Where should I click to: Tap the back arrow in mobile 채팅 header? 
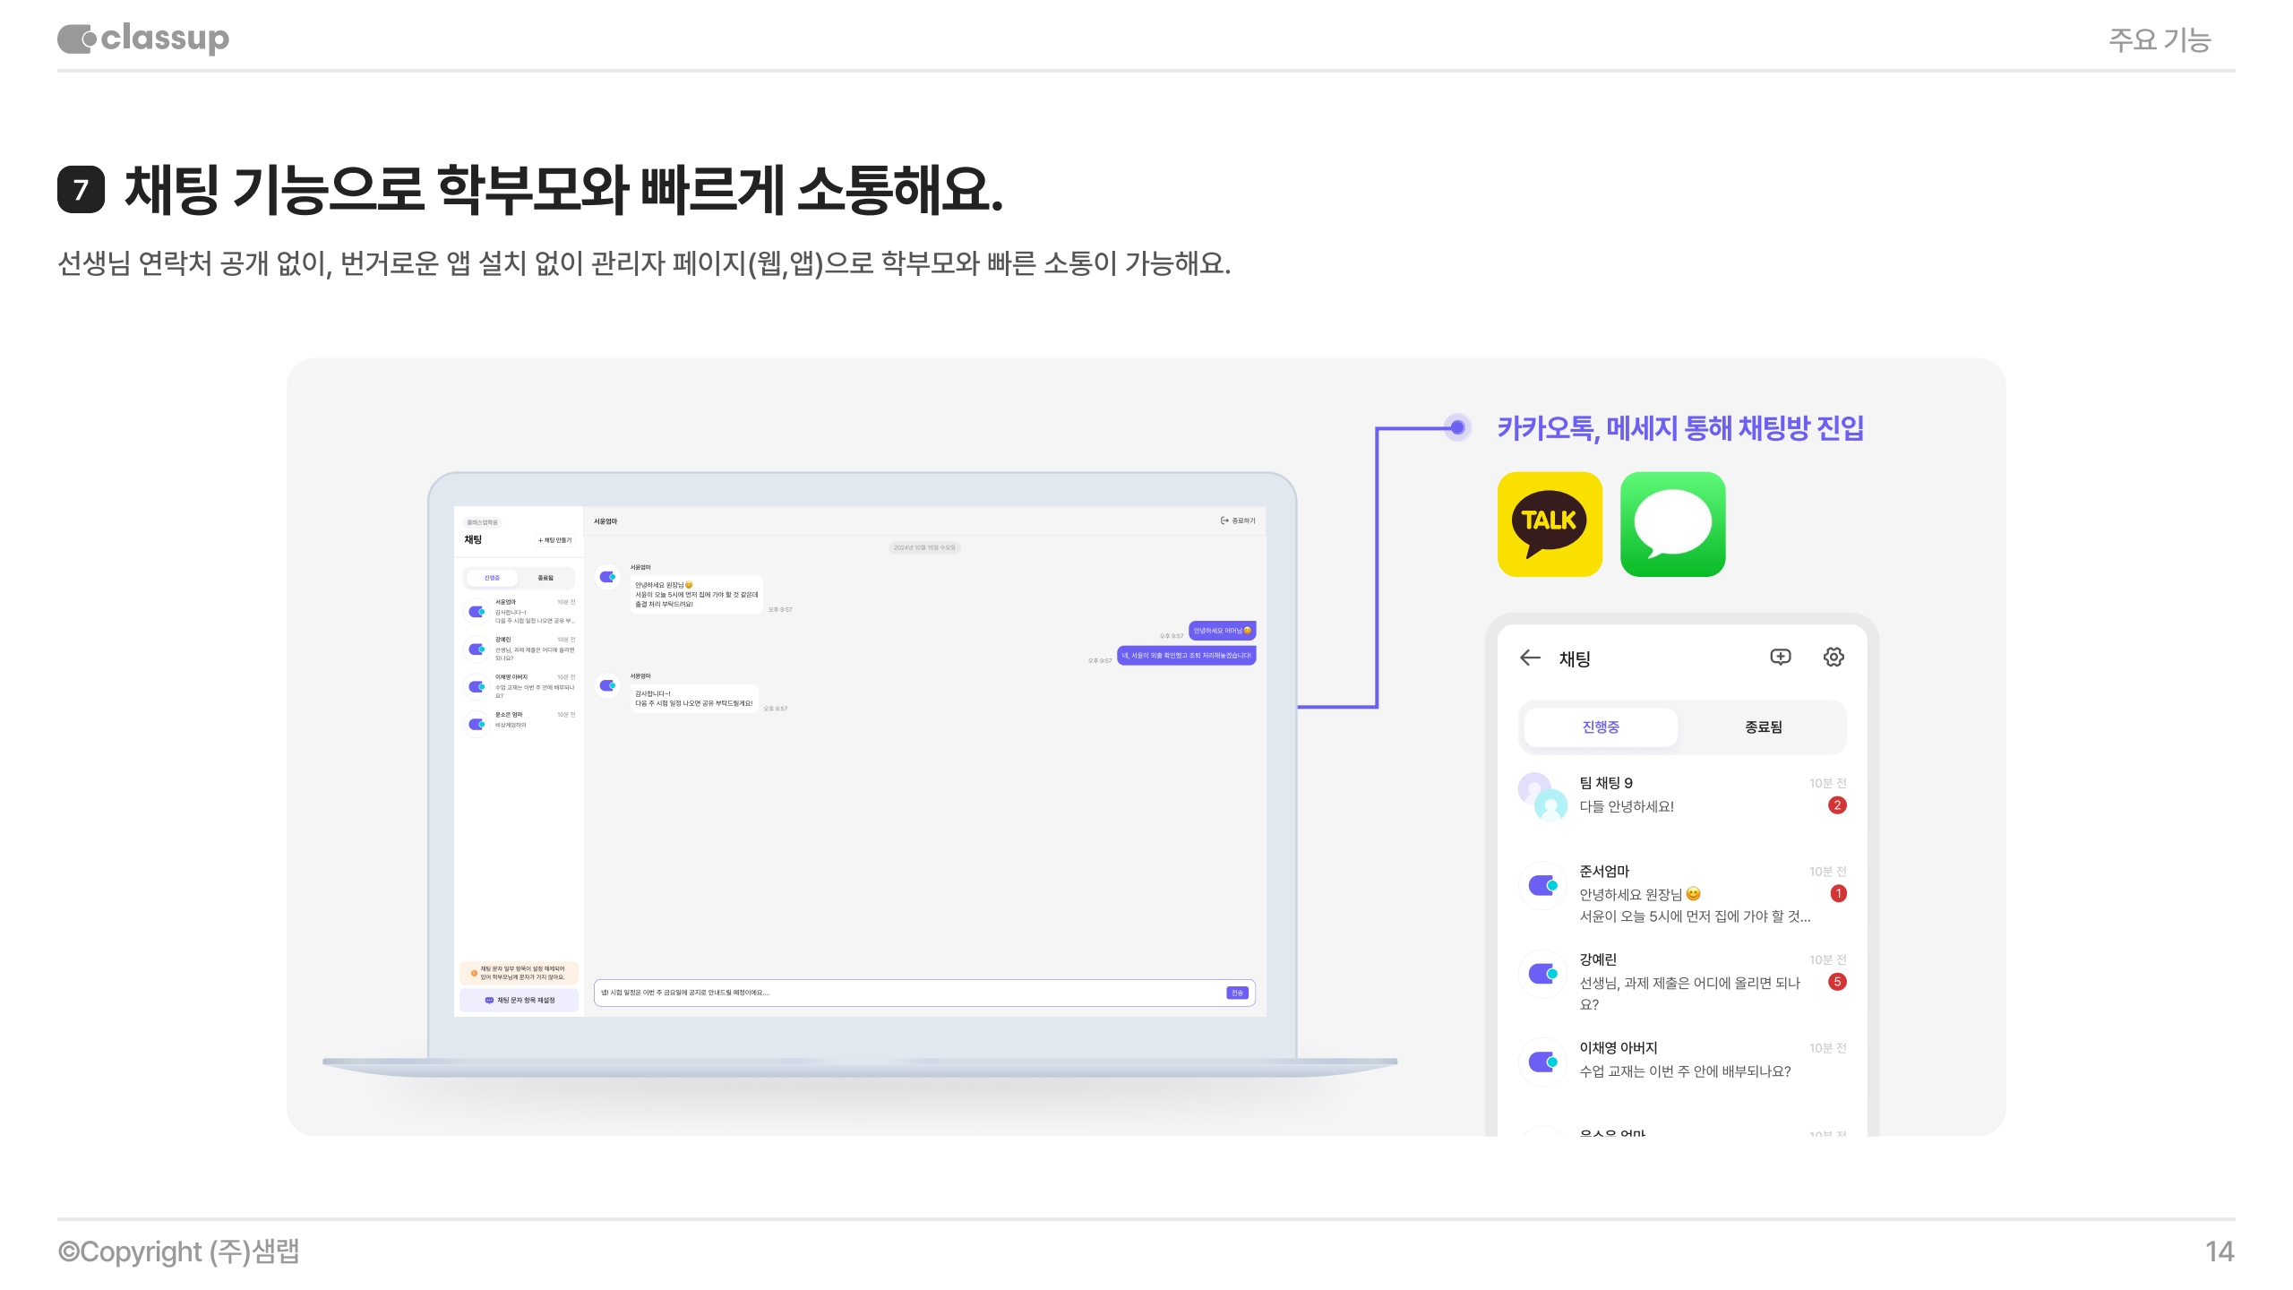click(x=1530, y=658)
